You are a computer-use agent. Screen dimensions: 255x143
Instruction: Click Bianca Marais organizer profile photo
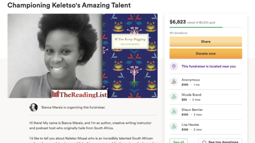pyautogui.click(x=33, y=107)
